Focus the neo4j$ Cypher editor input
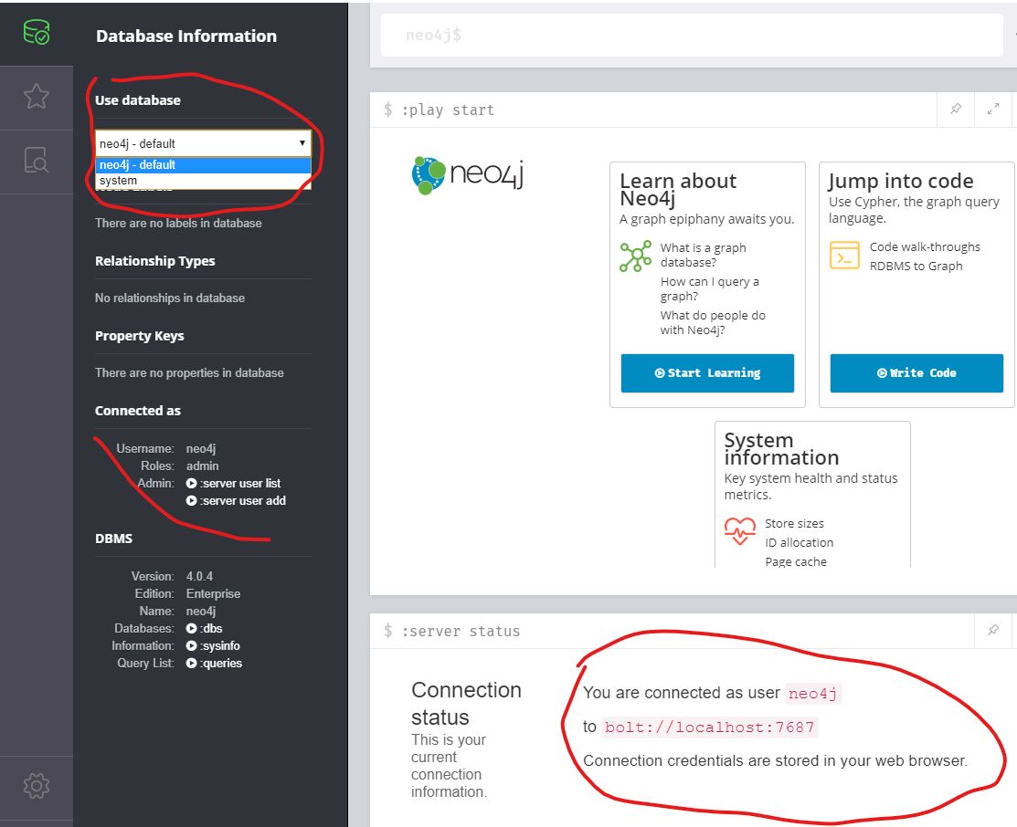This screenshot has height=827, width=1017. click(692, 35)
